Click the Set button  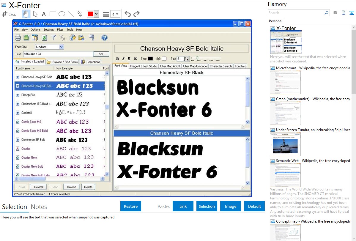101,54
